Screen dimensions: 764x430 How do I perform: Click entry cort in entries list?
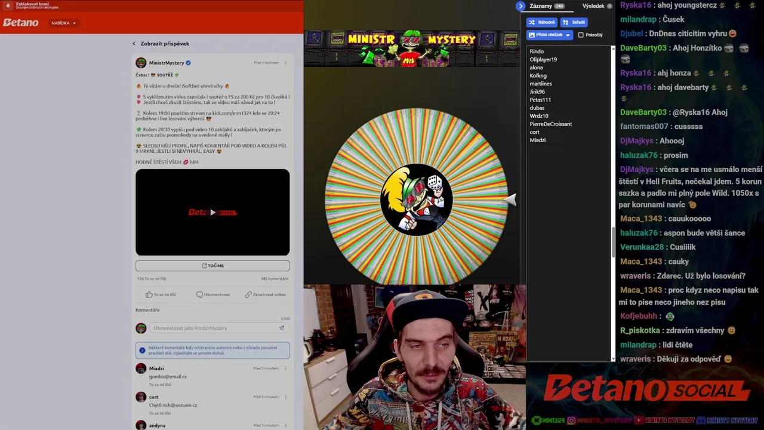(534, 132)
